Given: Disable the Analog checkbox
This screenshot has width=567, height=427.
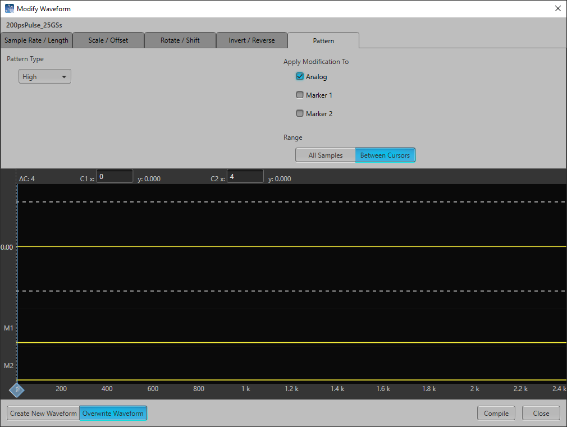Looking at the screenshot, I should coord(300,76).
